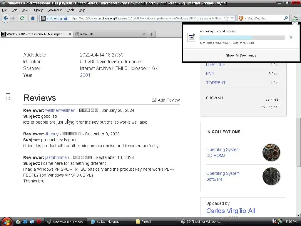Cancel the en_winxp_pro_vl_iso.img download
Screen dimensions: 301x226
point(291,37)
